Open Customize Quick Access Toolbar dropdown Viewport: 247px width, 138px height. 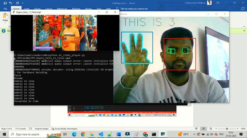(22, 3)
